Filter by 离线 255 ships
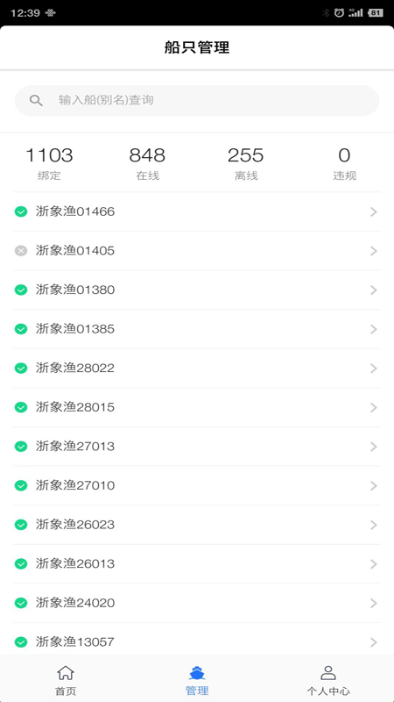Screen dimensions: 394x702 pos(246,163)
